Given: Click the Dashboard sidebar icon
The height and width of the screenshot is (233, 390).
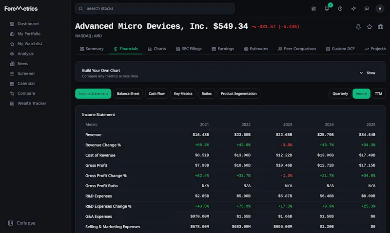Looking at the screenshot, I should point(12,24).
